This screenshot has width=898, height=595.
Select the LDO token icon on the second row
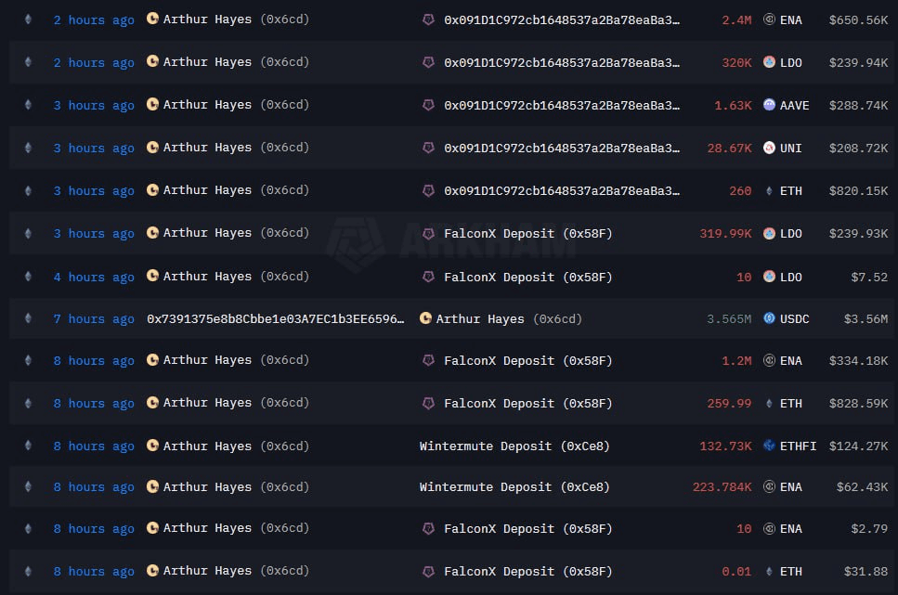point(769,62)
